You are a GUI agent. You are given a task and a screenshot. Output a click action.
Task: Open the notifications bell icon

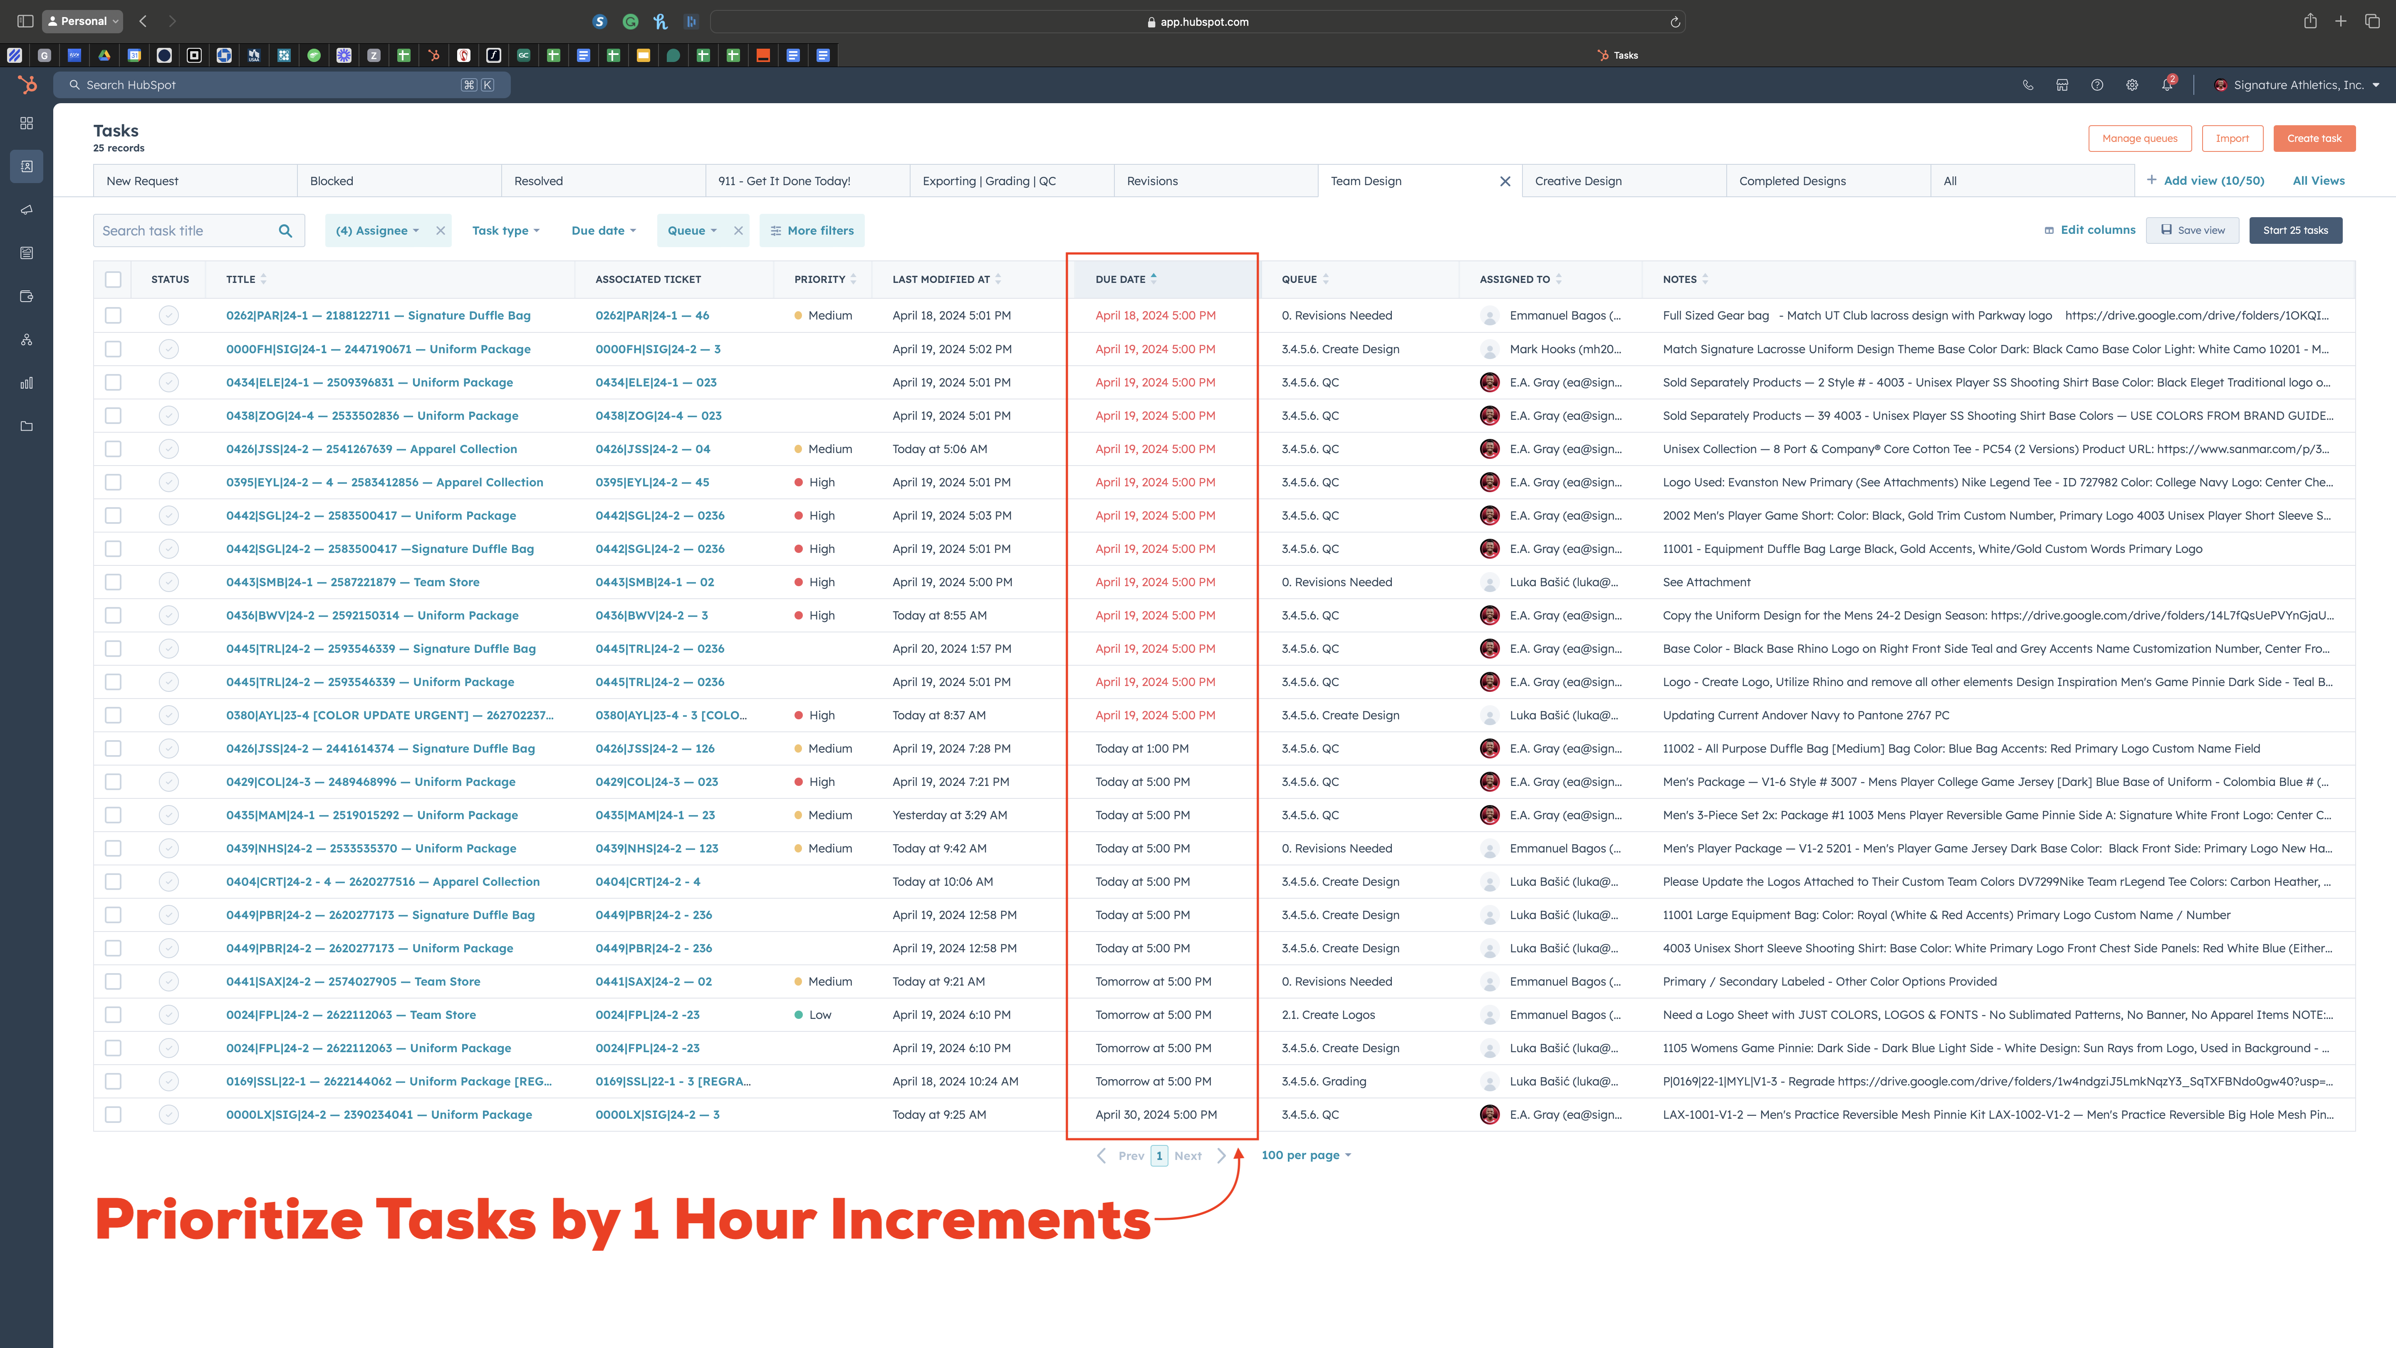click(2166, 84)
